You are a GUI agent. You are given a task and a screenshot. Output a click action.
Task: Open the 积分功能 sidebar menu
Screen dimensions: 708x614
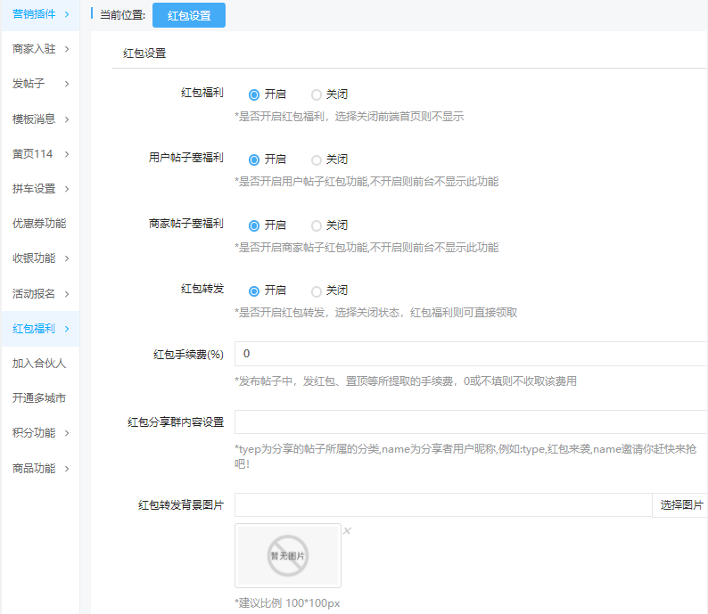[41, 433]
